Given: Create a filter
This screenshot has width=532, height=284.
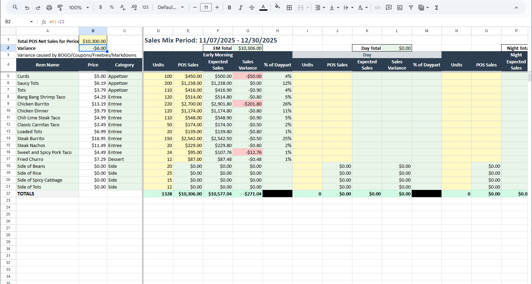Looking at the screenshot, I should 411,7.
